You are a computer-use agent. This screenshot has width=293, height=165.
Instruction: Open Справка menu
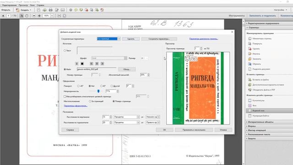tap(40, 5)
